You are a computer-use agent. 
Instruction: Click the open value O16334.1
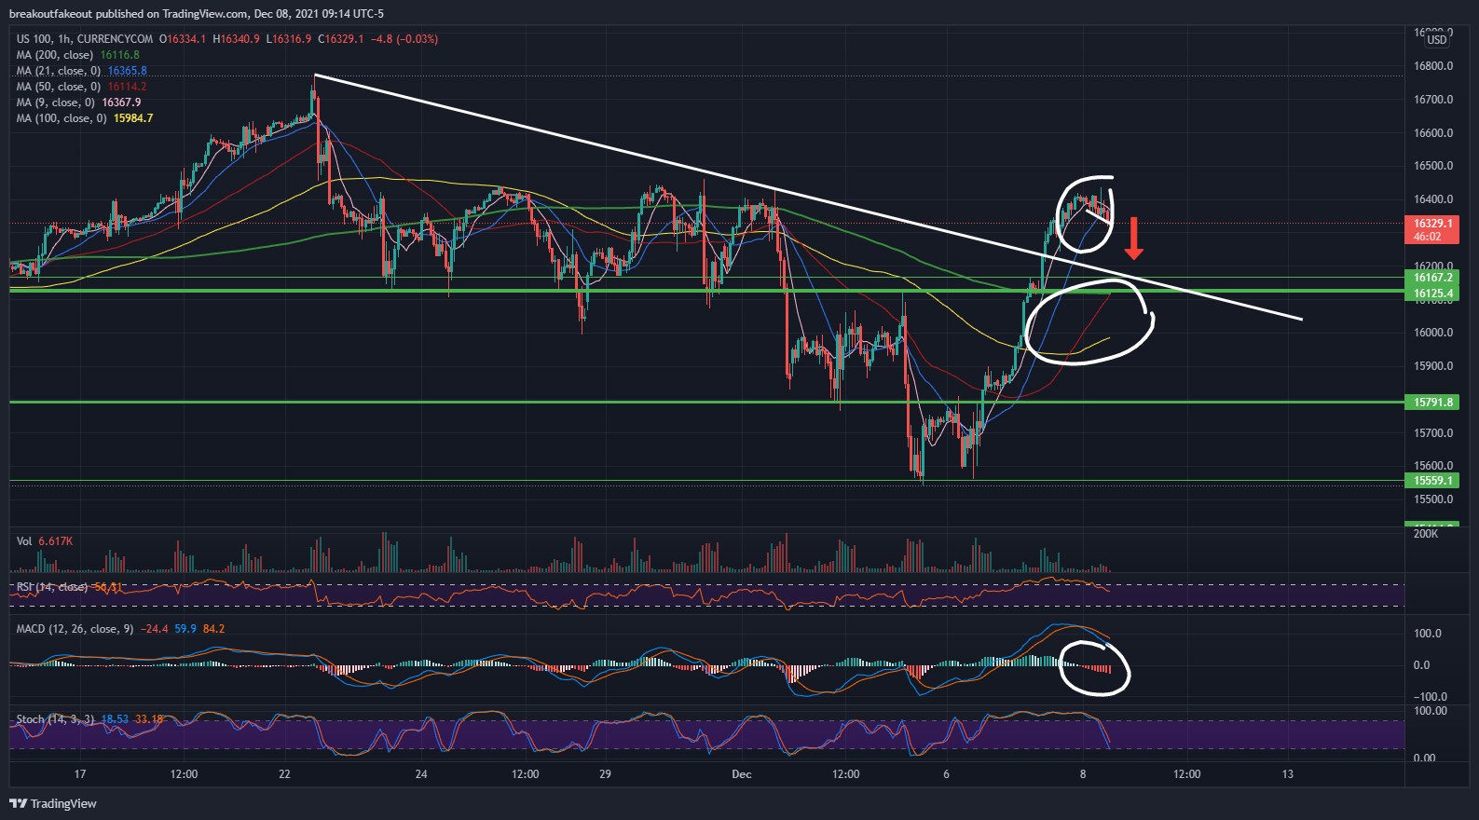click(183, 39)
